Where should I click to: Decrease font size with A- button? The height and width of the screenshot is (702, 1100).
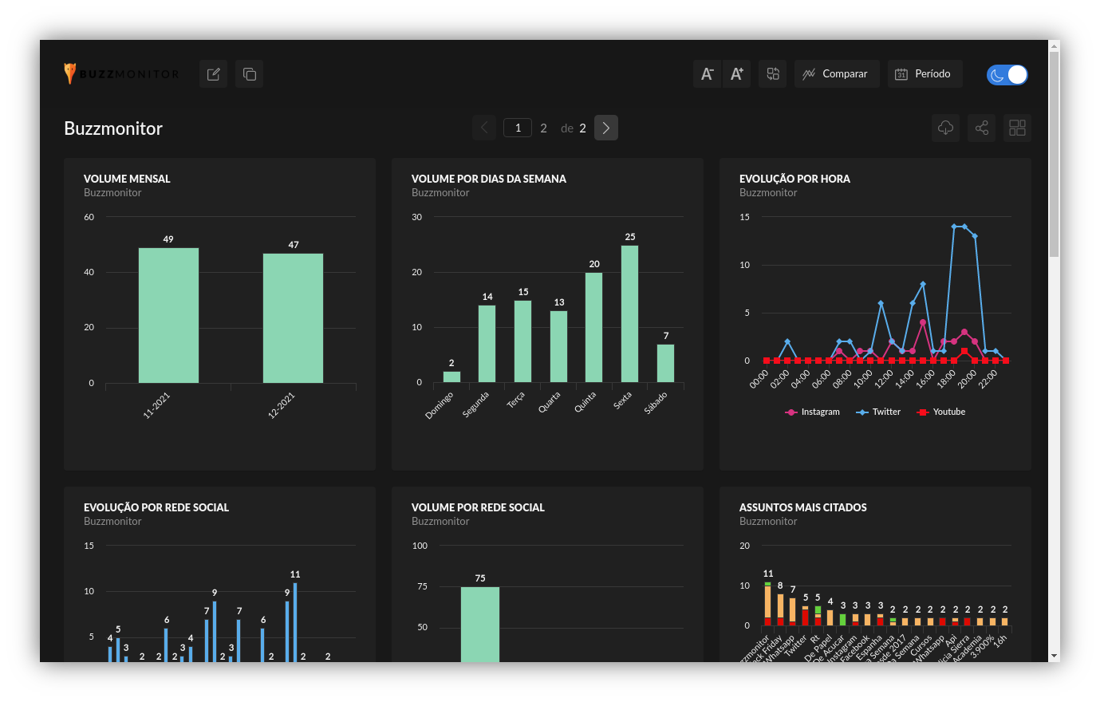(707, 74)
